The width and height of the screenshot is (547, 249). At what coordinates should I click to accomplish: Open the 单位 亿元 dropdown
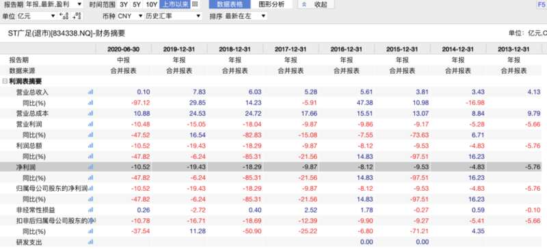click(x=36, y=16)
